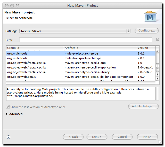Sort by the Version column header

click(x=146, y=48)
